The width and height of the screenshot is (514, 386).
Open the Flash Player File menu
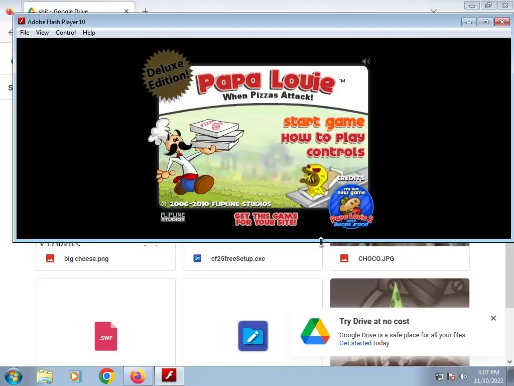tap(25, 33)
